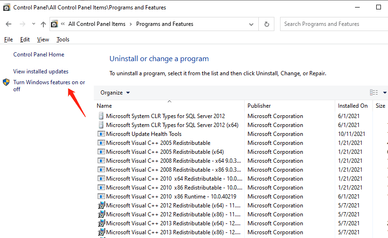Expand the breadcrumb arrow after All Control Panel Items
The height and width of the screenshot is (238, 388).
(x=131, y=24)
